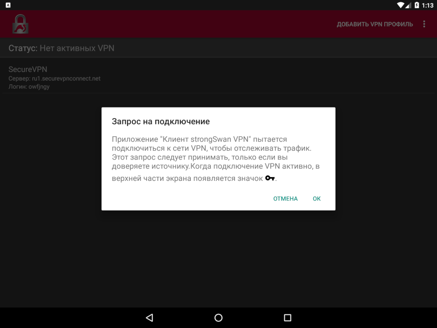Tap the cellular signal icon in status bar
This screenshot has height=328, width=437.
tap(408, 5)
